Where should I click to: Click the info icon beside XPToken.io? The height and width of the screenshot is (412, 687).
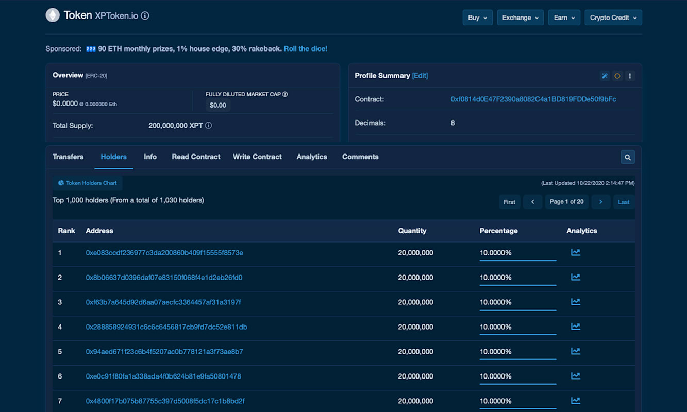tap(145, 15)
